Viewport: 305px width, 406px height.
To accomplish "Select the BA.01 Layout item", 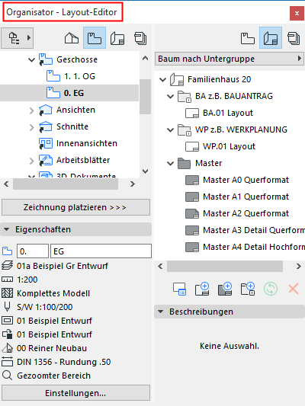I will pos(228,113).
